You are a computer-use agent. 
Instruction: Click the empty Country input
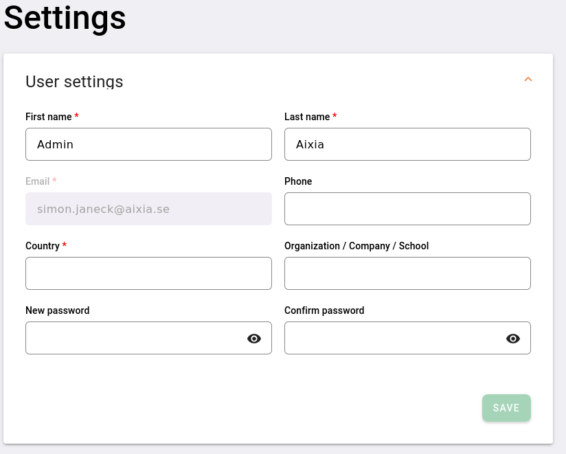148,273
